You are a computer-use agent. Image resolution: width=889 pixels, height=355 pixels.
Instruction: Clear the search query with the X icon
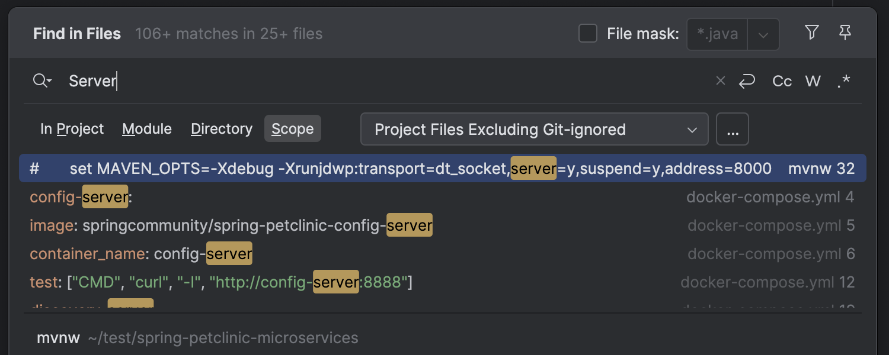[721, 80]
